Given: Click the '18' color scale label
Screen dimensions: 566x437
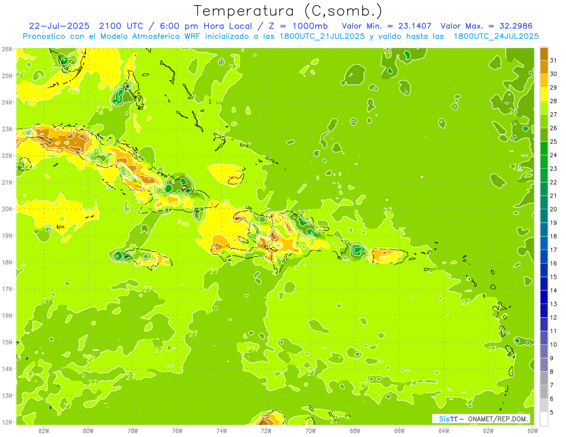Looking at the screenshot, I should [x=554, y=236].
